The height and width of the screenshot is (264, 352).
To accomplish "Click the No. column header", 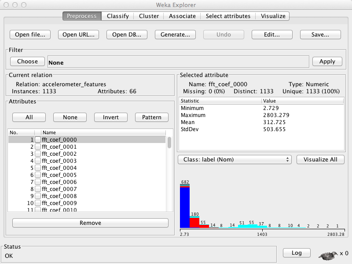I will click(x=21, y=132).
